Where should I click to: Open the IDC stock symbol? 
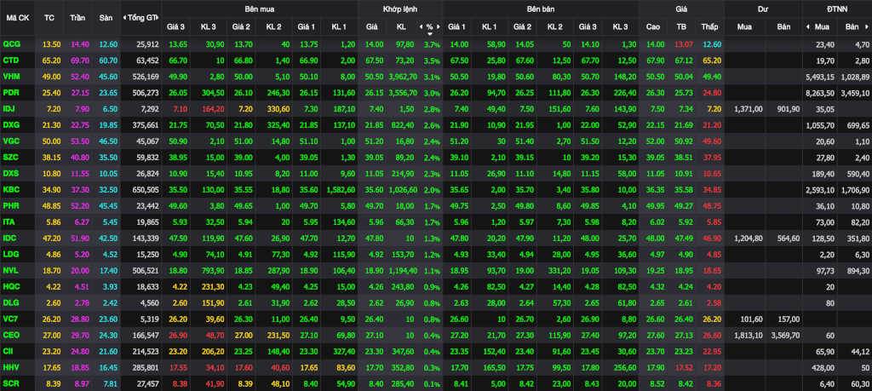(x=10, y=238)
